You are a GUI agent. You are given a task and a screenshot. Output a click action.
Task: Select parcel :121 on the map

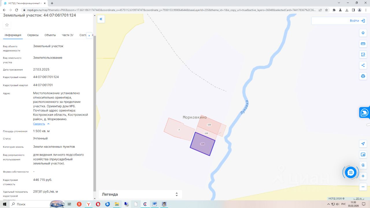pyautogui.click(x=209, y=125)
